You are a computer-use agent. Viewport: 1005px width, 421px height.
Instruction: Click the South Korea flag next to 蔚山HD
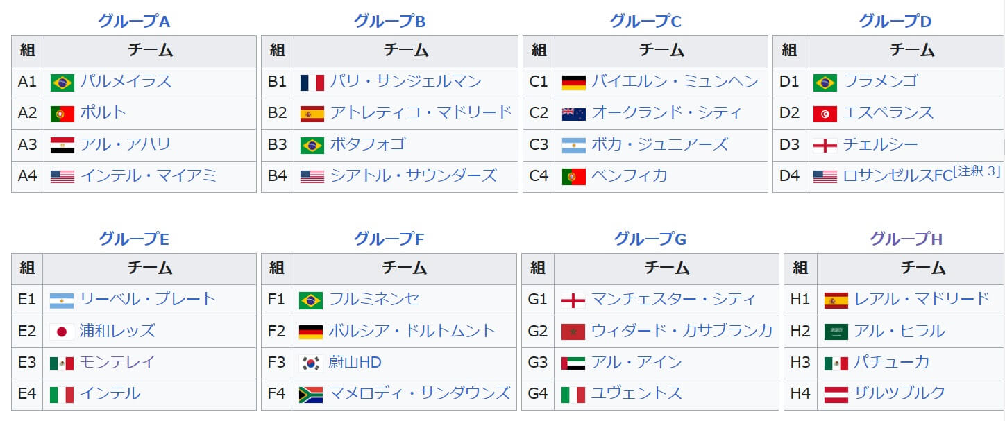click(x=311, y=363)
